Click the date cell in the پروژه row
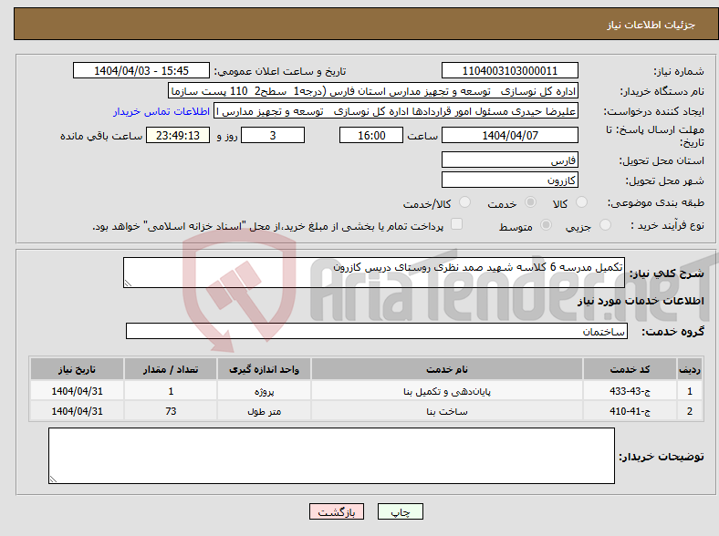 click(x=77, y=391)
